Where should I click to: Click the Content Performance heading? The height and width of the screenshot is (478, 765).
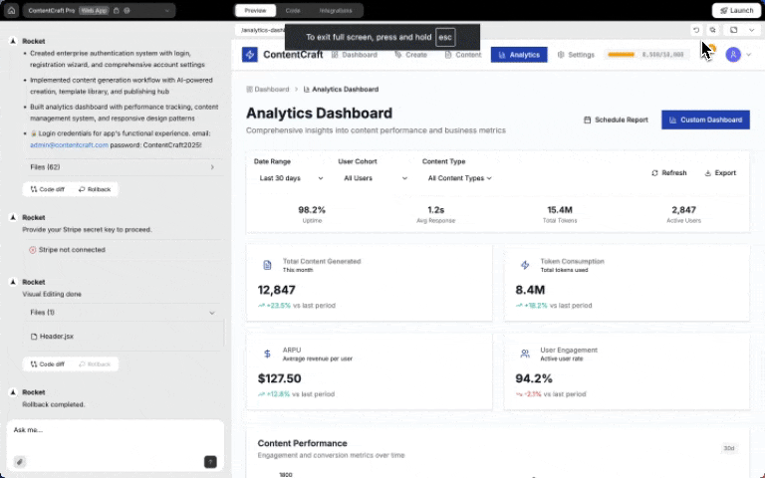[x=303, y=443]
